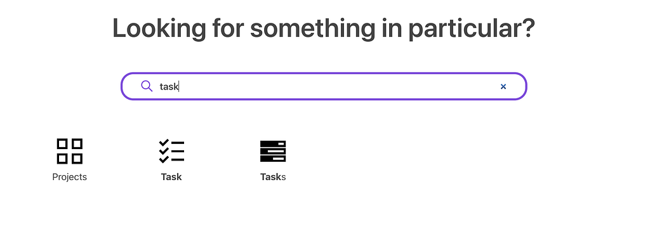
Task: Open the Projects four-squares grid icon
Action: [x=70, y=151]
